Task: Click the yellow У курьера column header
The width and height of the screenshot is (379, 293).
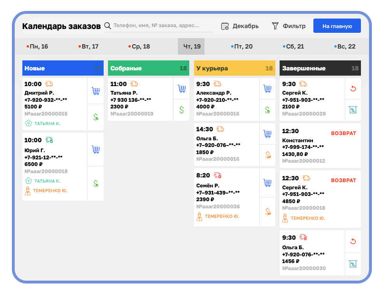Action: [234, 68]
